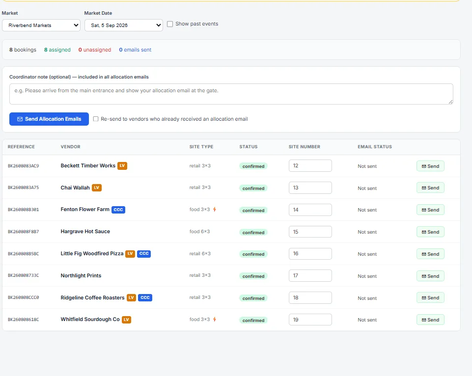472x376 pixels.
Task: Send email to Ridgeline Coffee Roasters
Action: 430,298
